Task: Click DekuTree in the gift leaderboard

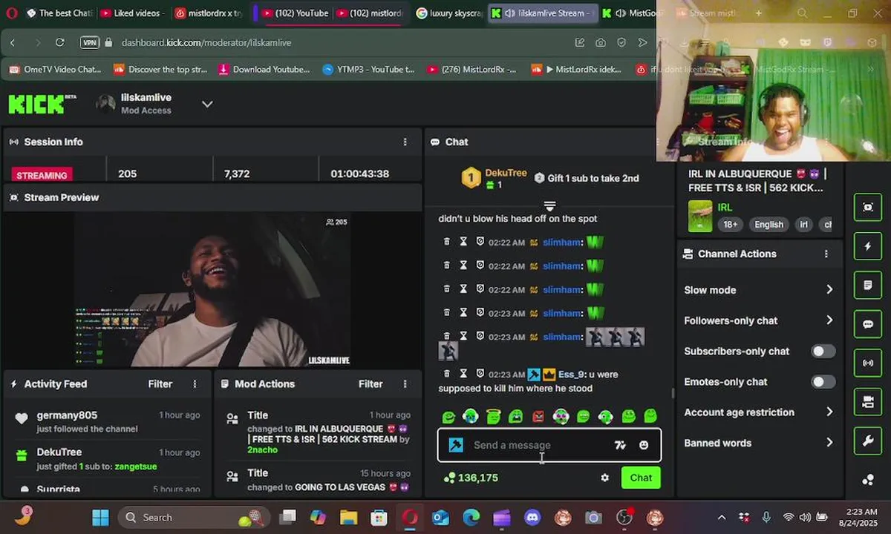Action: (x=506, y=173)
